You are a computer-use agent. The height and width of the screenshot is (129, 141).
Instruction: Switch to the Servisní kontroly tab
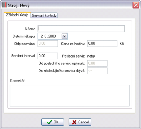point(44,15)
